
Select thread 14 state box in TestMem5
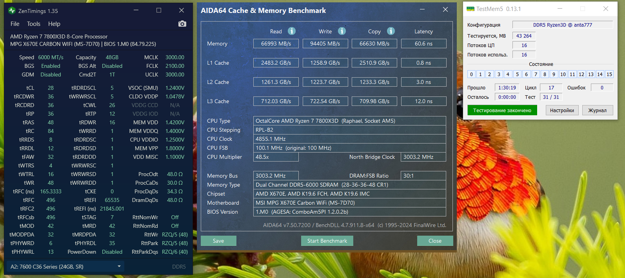coord(600,74)
